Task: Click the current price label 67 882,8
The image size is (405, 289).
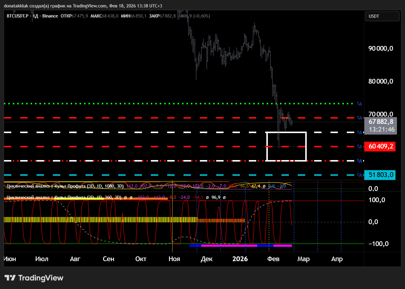Action: tap(381, 122)
